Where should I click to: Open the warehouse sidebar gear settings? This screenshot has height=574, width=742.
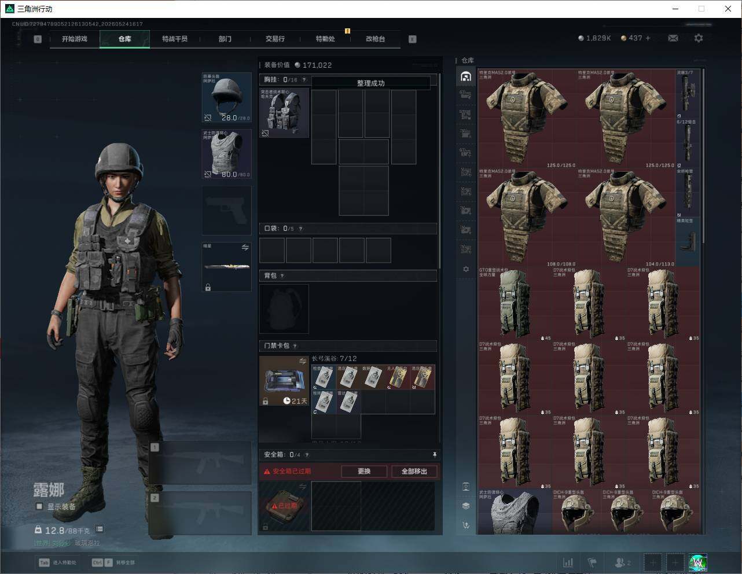[466, 269]
